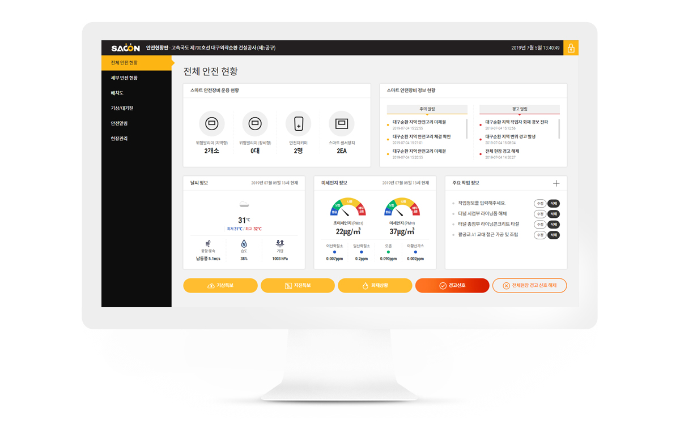Screen dimensions: 680x430
Task: Click the 초미세먼지 (PM2.5) gauge
Action: (348, 208)
